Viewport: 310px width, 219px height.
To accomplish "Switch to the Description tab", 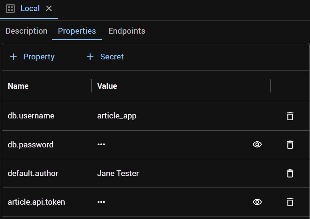I will click(27, 31).
